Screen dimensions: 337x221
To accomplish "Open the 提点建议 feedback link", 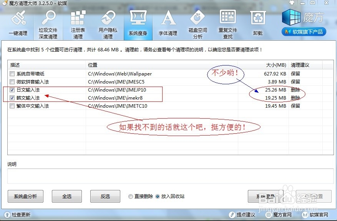I will pyautogui.click(x=242, y=214).
